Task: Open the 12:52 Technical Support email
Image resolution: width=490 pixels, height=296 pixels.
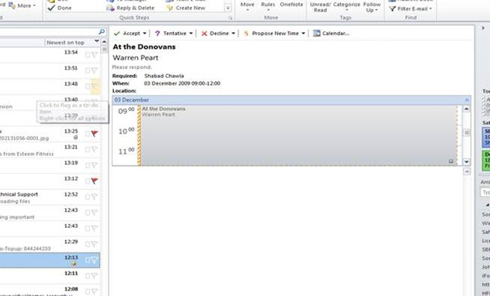Action: (x=50, y=197)
